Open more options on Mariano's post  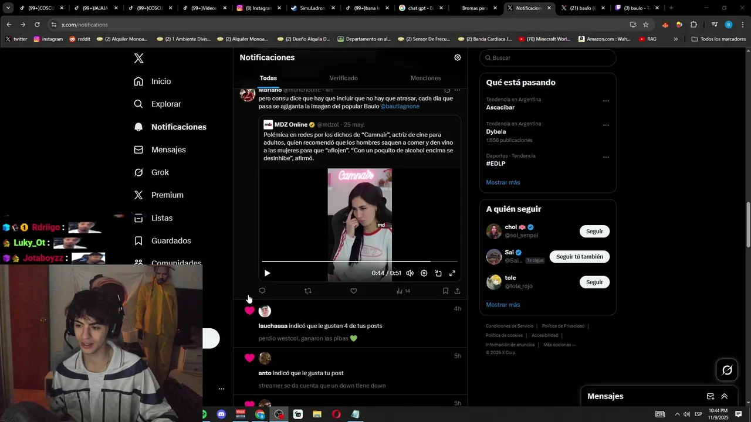(x=457, y=90)
